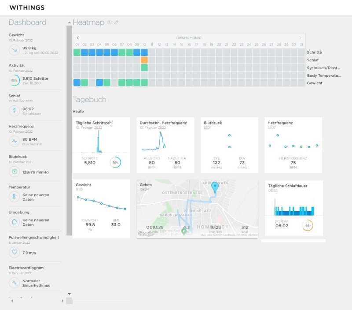The image size is (352, 310).
Task: Open the Durchschn. Herzfrequenz card
Action: [x=165, y=145]
